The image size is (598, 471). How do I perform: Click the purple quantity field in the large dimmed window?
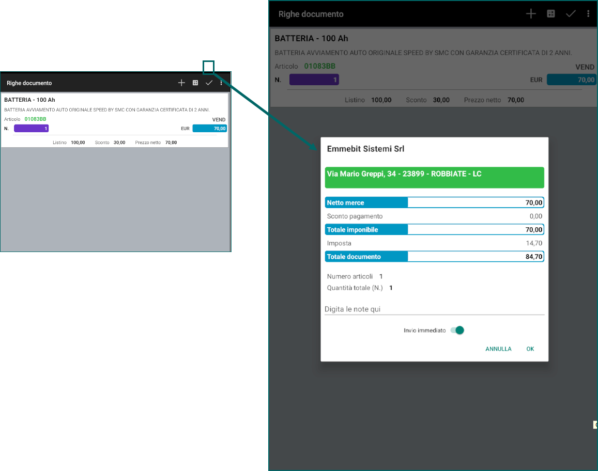coord(314,80)
